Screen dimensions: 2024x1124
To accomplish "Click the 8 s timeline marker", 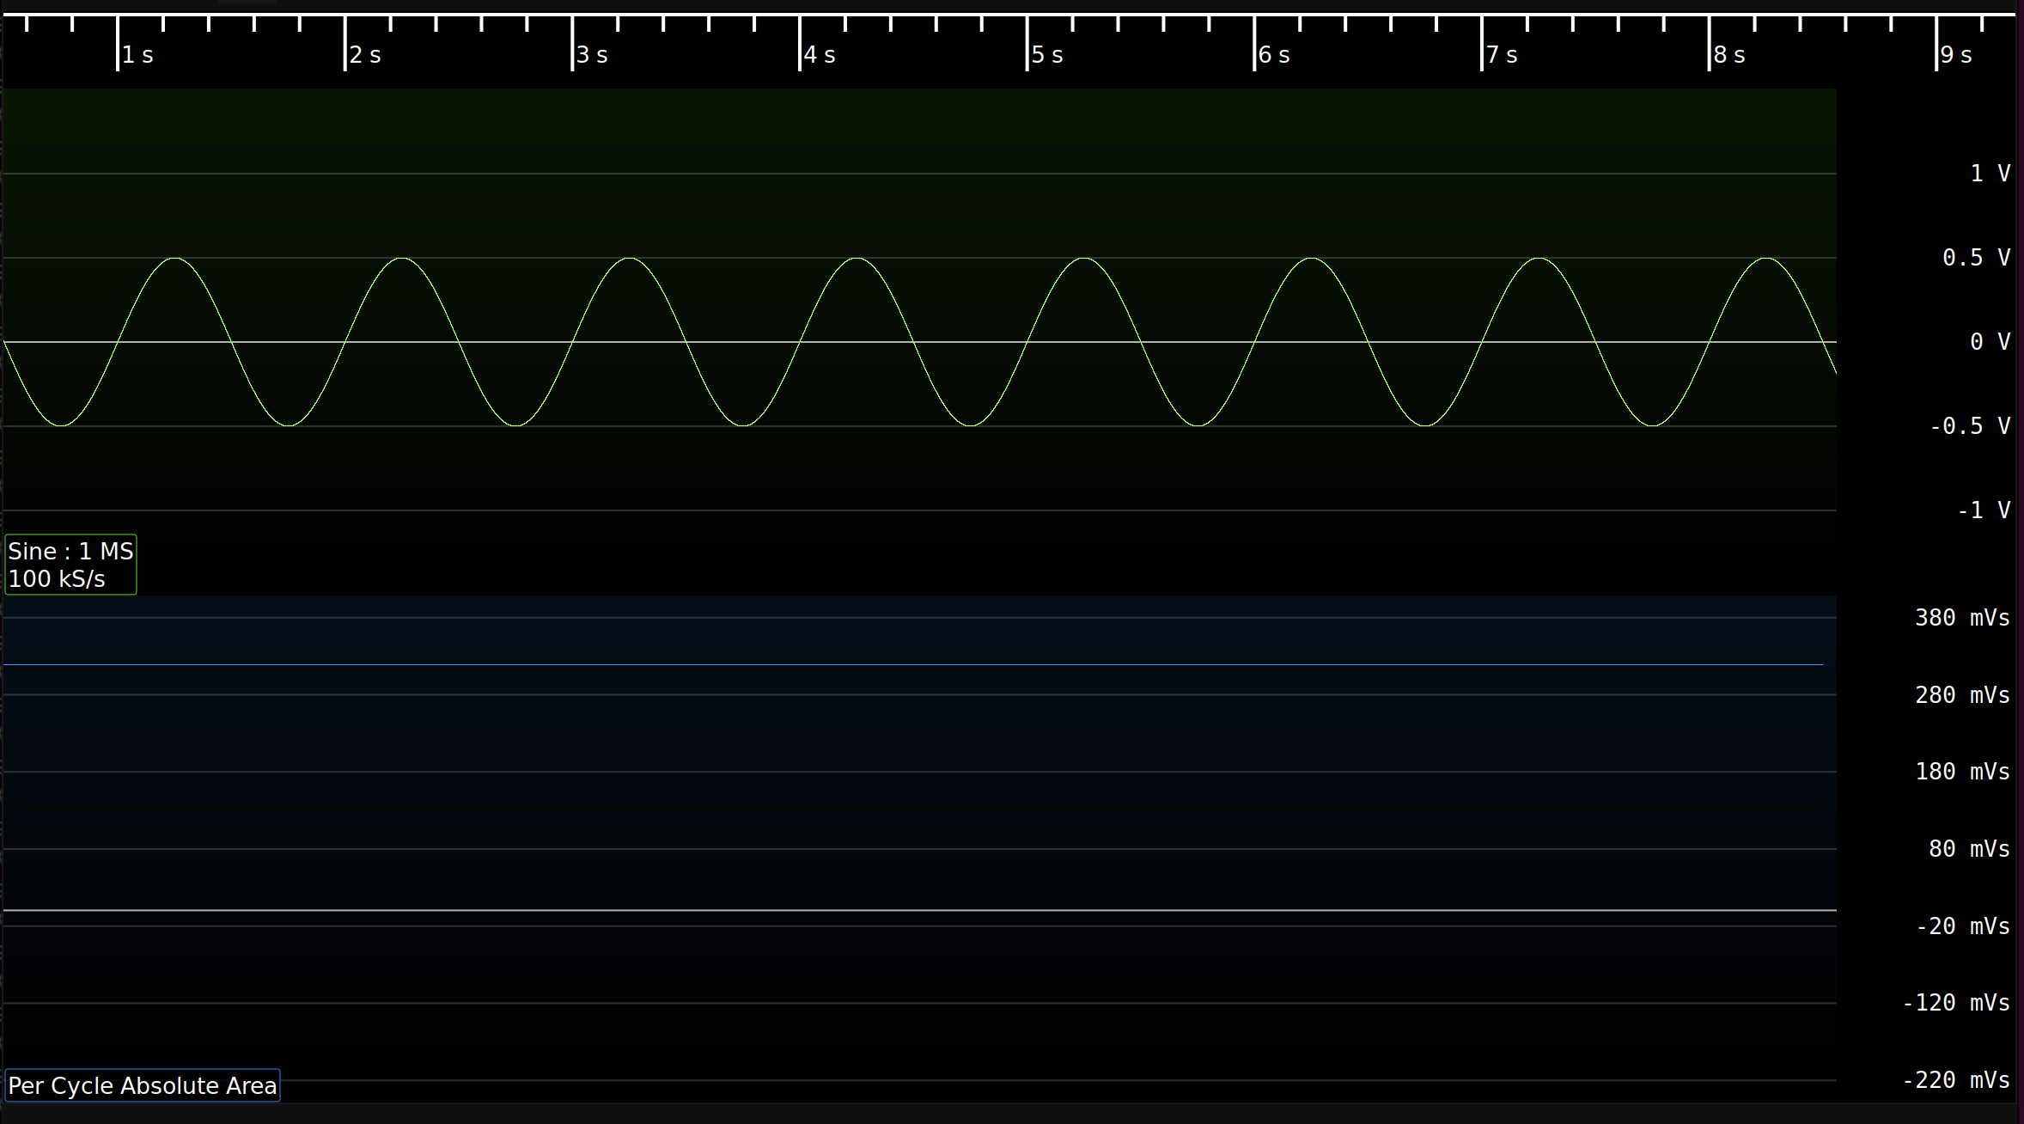I will pyautogui.click(x=1729, y=55).
